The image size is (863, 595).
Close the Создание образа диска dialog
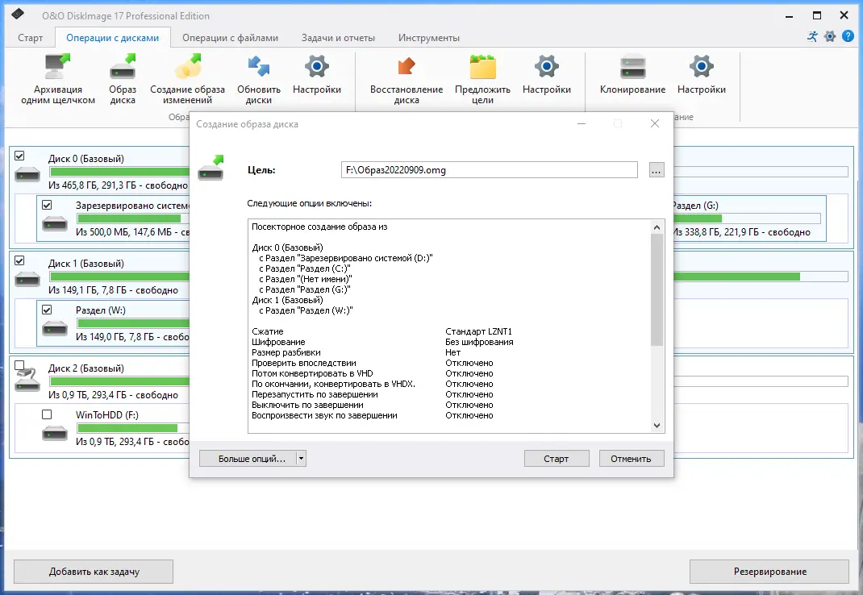pos(654,124)
